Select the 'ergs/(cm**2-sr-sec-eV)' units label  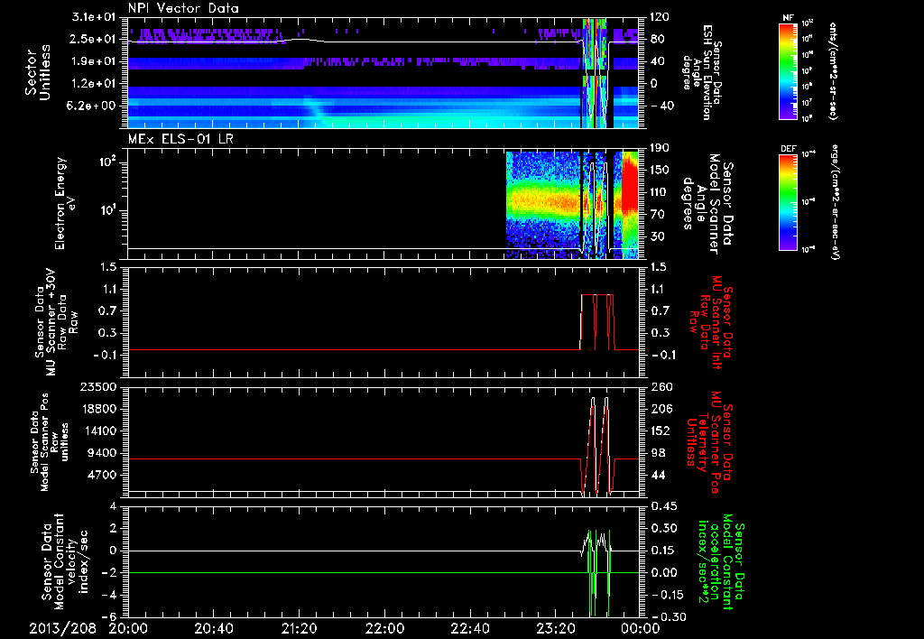pyautogui.click(x=835, y=202)
